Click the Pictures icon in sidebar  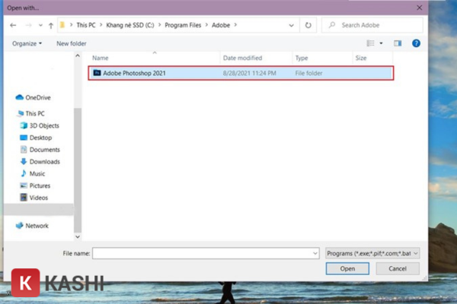point(24,185)
